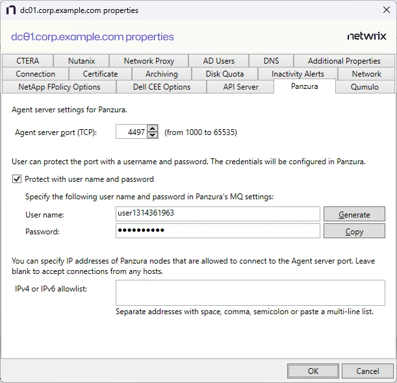Click in the User name field
The width and height of the screenshot is (397, 383).
218,214
